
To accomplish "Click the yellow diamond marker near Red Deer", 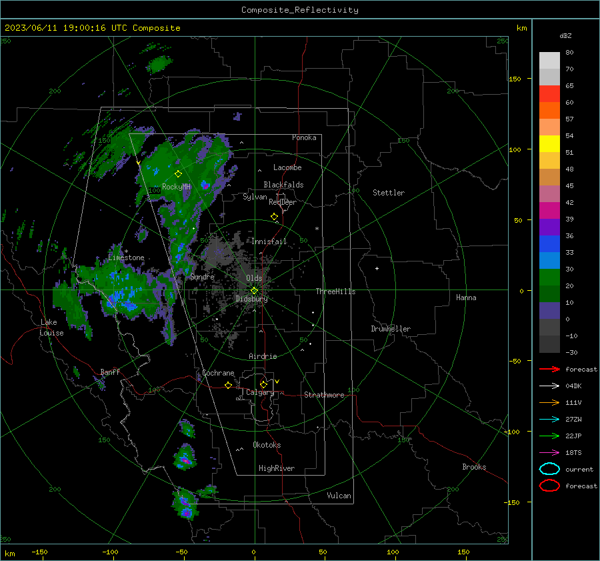I will coord(274,217).
